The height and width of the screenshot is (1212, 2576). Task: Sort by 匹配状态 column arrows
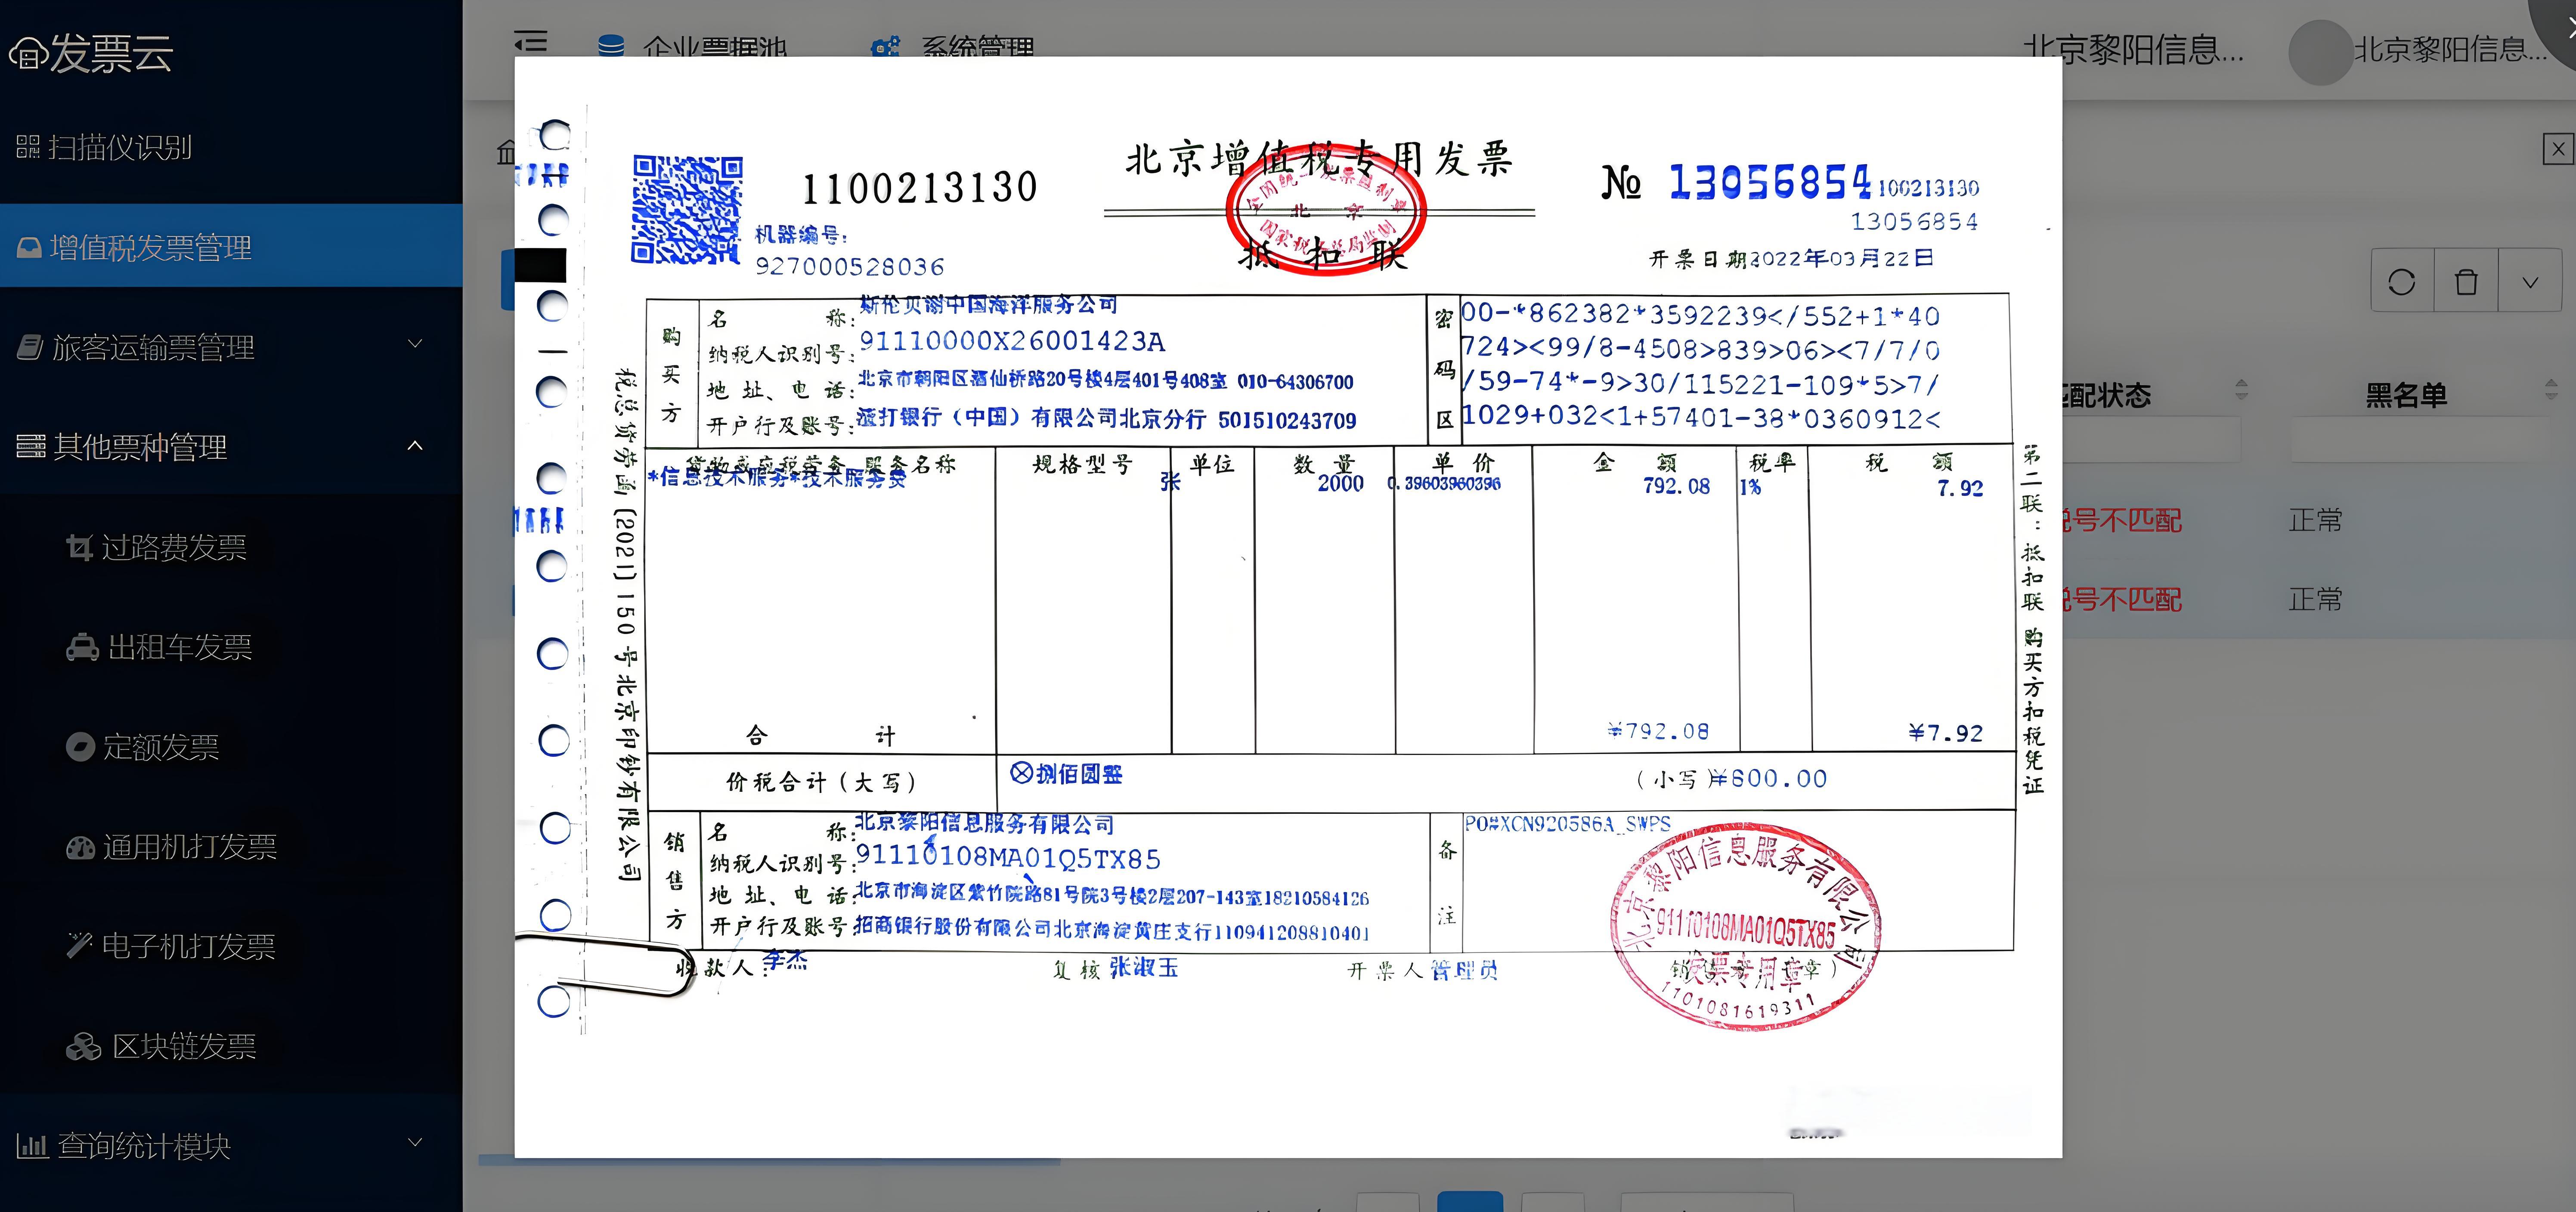2241,389
